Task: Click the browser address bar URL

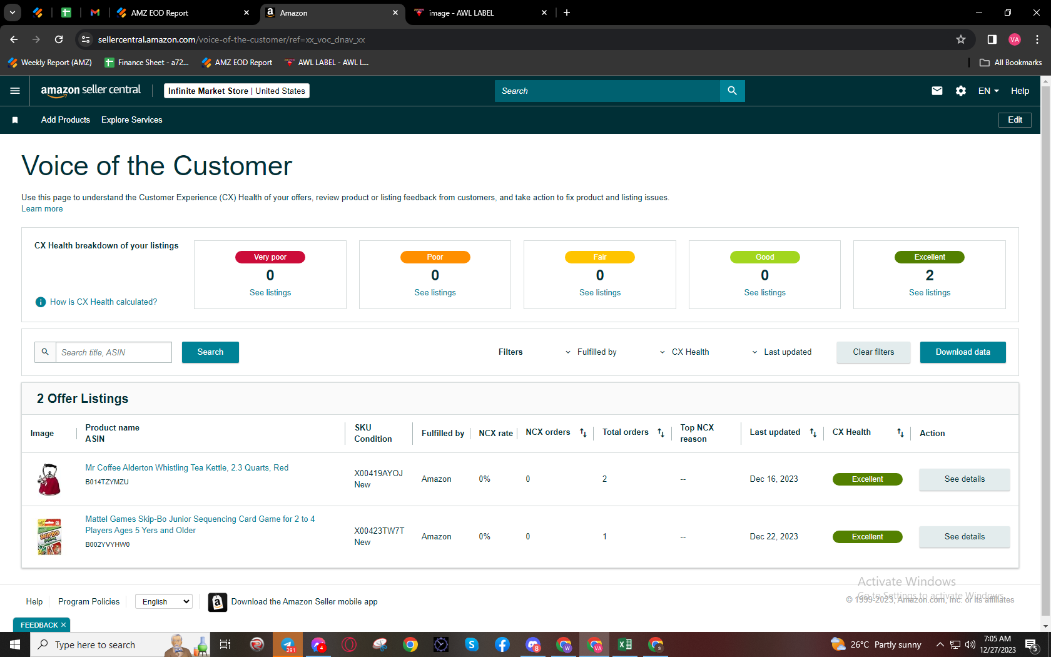Action: (231, 39)
